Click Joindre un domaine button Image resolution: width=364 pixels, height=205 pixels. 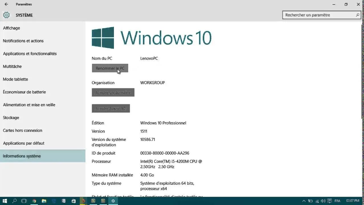(x=113, y=92)
